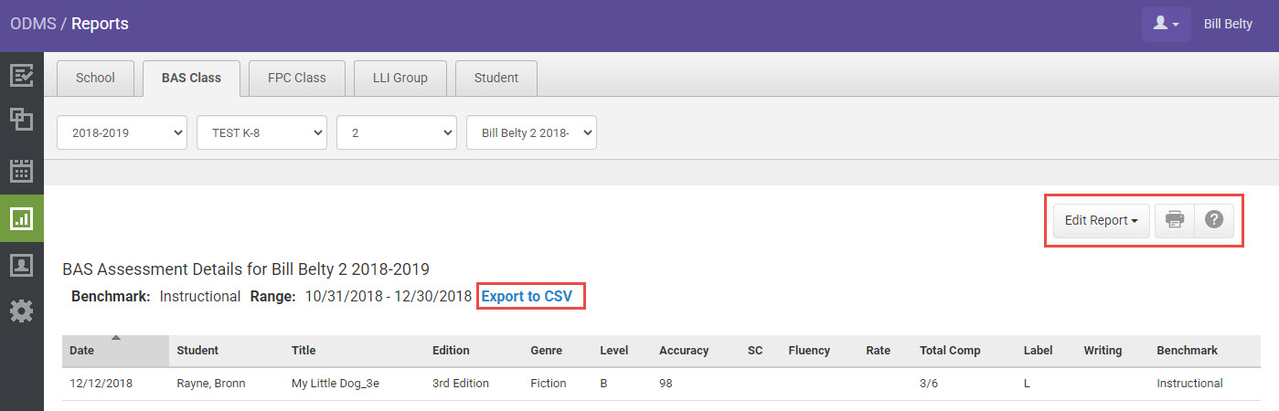Image resolution: width=1279 pixels, height=411 pixels.
Task: Open the calendar icon in sidebar
Action: 21,170
